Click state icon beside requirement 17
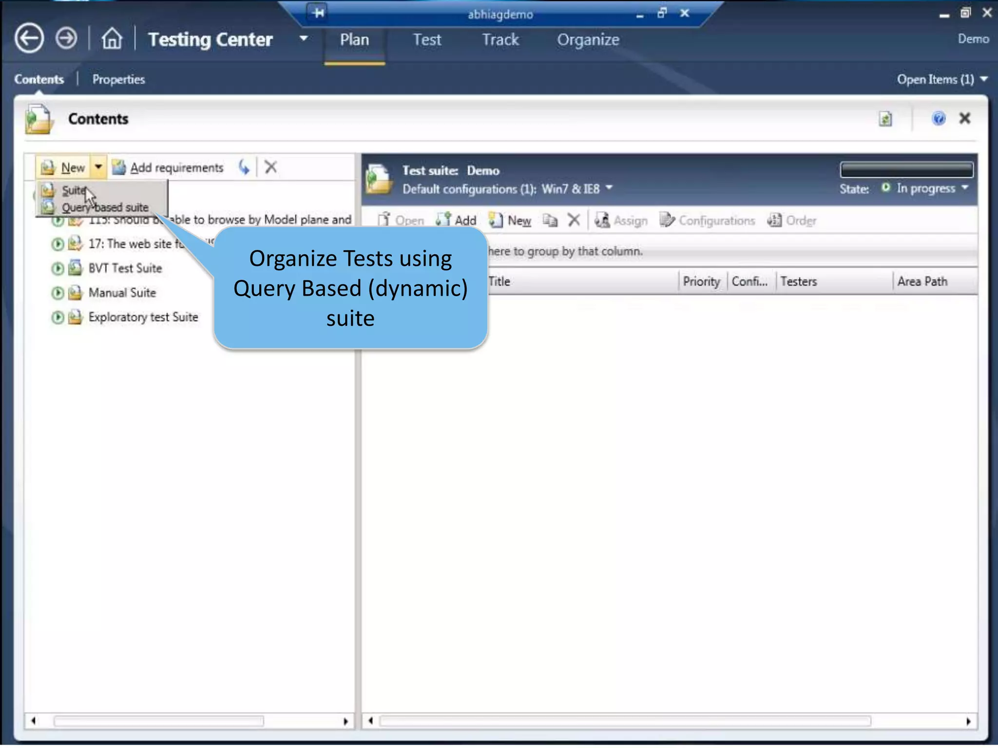 pyautogui.click(x=58, y=243)
